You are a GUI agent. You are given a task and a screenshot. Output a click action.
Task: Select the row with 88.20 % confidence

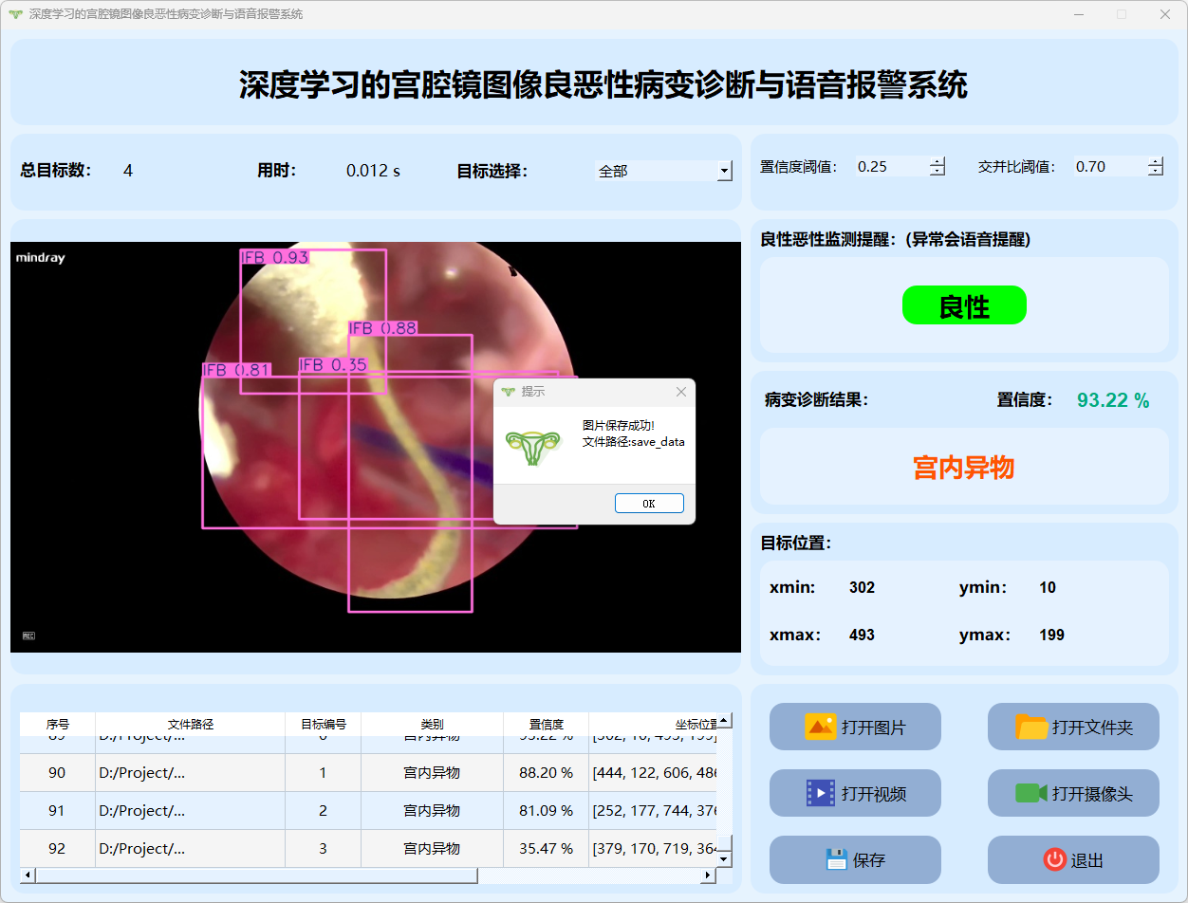pyautogui.click(x=546, y=773)
